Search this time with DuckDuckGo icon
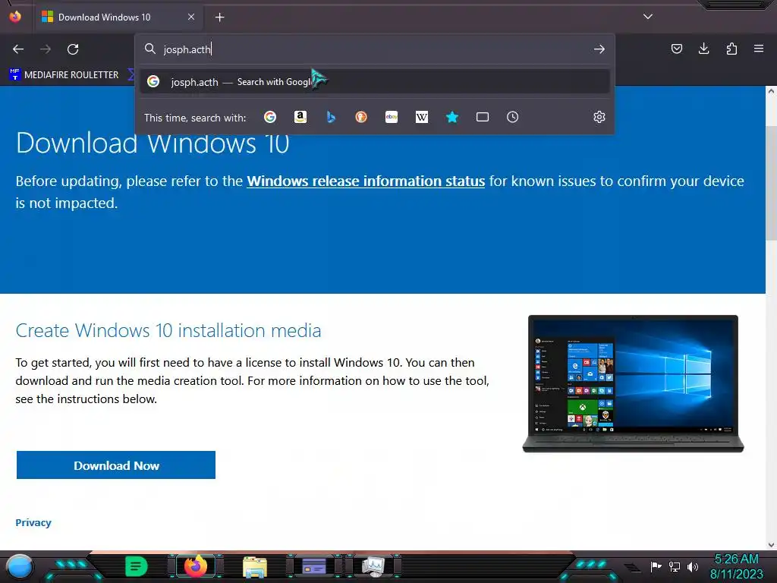The image size is (777, 583). (360, 117)
